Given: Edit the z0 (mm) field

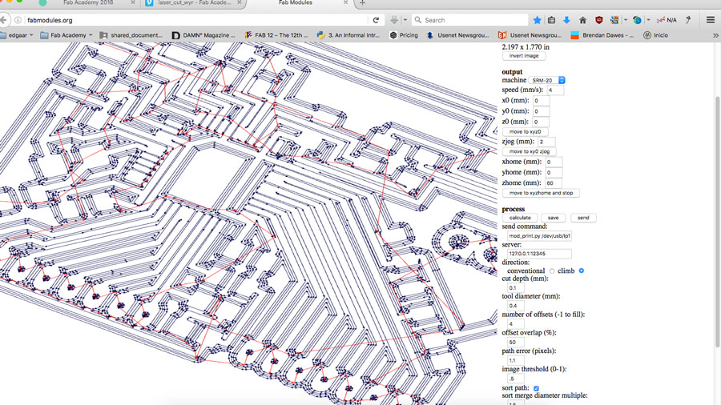Looking at the screenshot, I should [541, 122].
